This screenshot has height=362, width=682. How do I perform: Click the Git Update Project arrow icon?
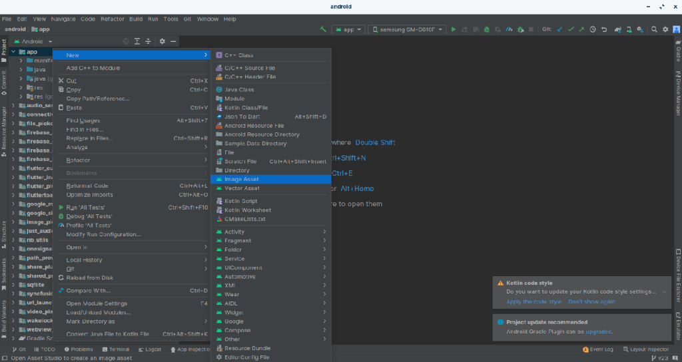[559, 29]
